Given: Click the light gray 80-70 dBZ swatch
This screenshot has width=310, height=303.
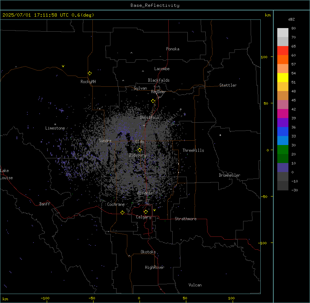Looking at the screenshot, I should 283,33.
